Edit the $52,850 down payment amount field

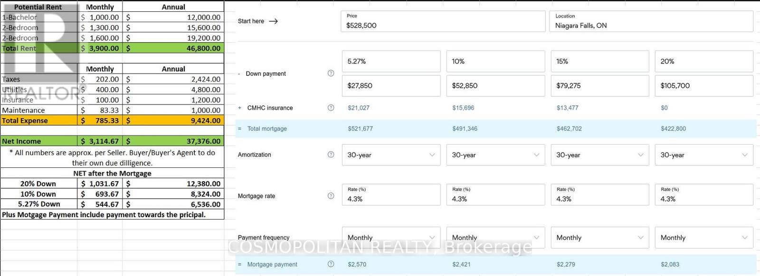[495, 86]
